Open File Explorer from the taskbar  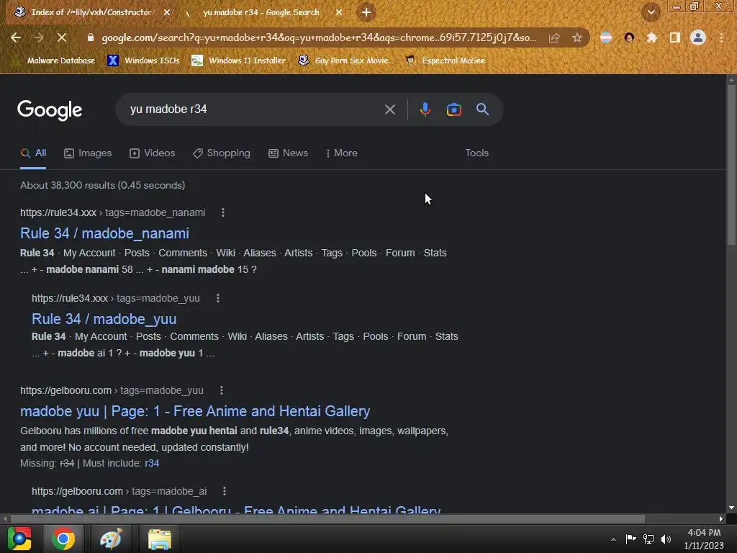160,539
